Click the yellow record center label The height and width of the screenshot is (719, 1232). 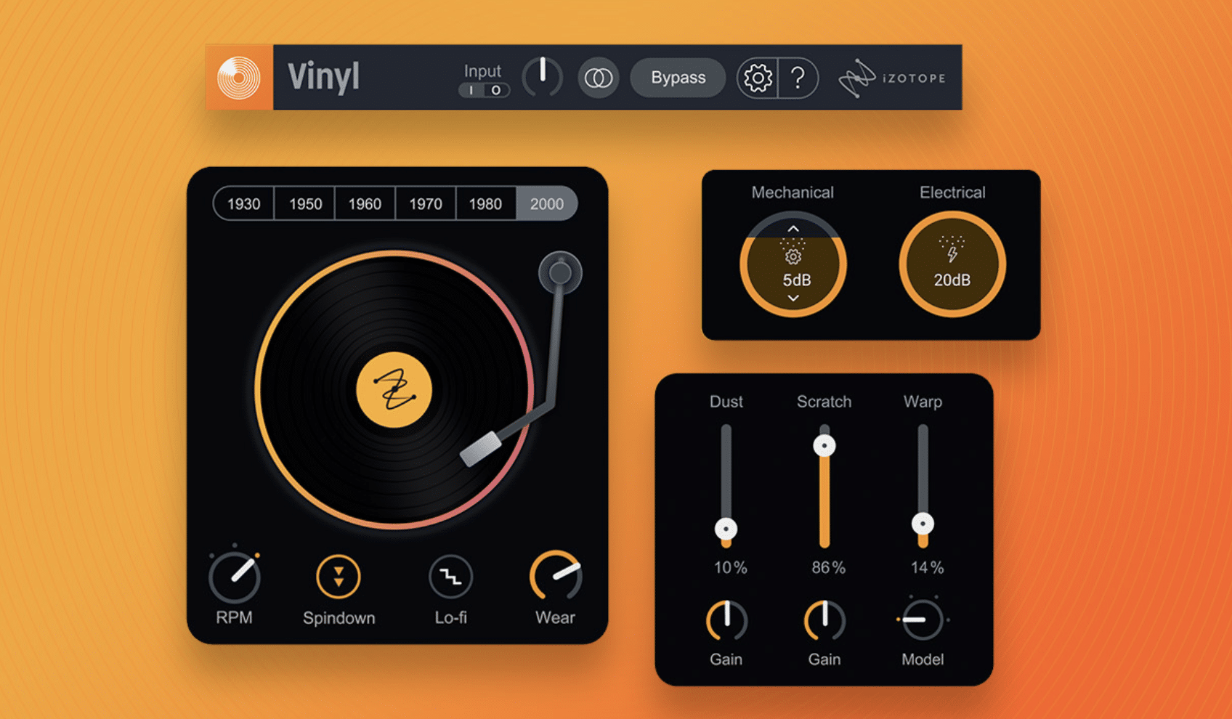click(x=394, y=390)
